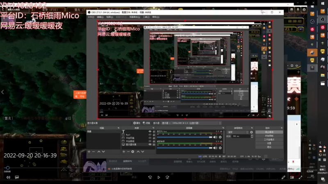Click microphone icon in game top bar
This screenshot has width=328, height=184.
point(298,9)
